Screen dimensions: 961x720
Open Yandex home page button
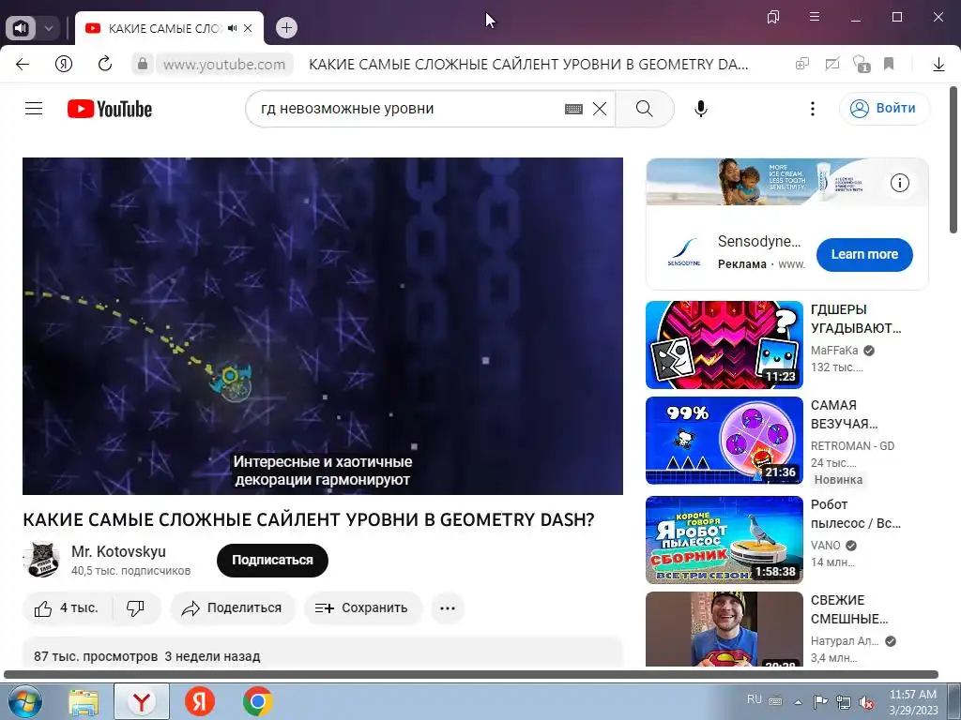[x=64, y=64]
